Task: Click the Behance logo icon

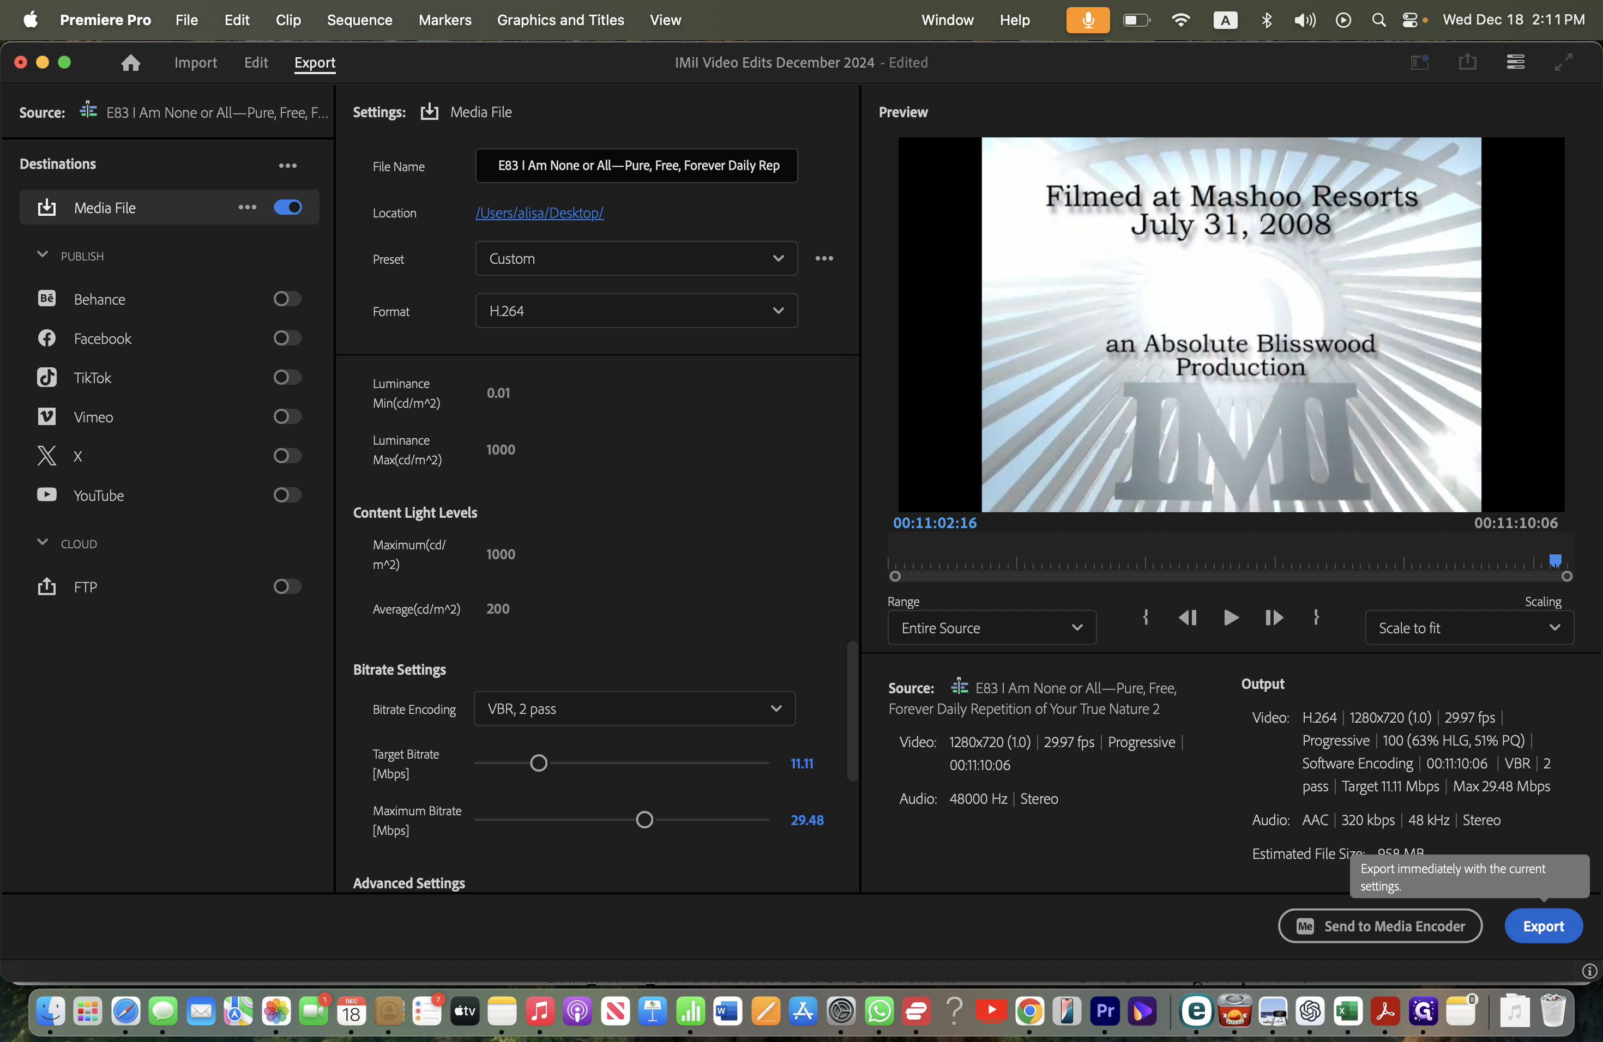Action: (x=46, y=298)
